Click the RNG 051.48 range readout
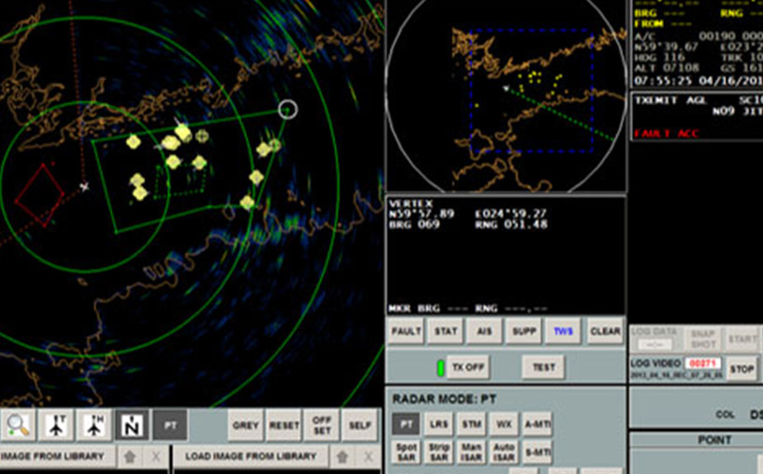Image resolution: width=763 pixels, height=474 pixels. coord(511,224)
